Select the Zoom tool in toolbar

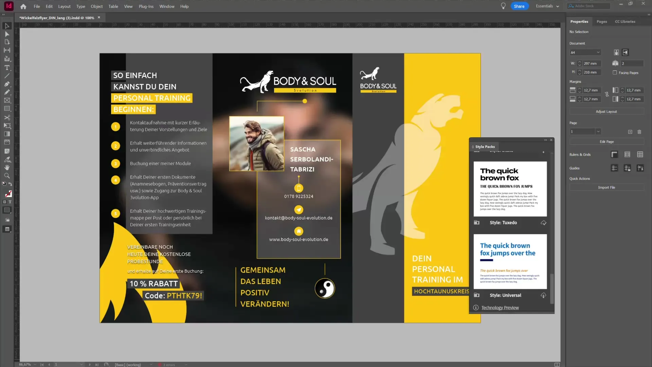[x=7, y=176]
